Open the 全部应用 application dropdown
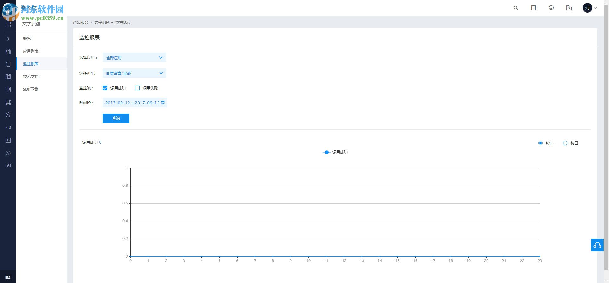Viewport: 609px width, 283px height. 134,57
